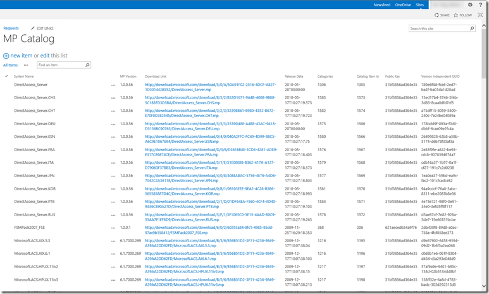This screenshot has height=294, width=489.
Task: Focus the Find an item field
Action: pyautogui.click(x=61, y=65)
